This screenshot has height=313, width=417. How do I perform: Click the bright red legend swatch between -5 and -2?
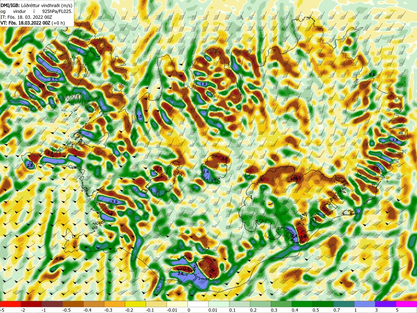point(10,304)
